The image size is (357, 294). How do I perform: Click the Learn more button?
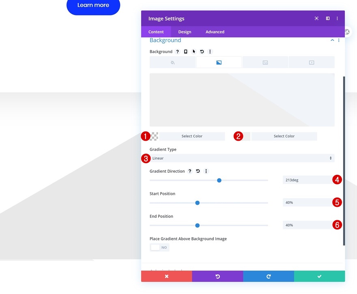point(93,5)
